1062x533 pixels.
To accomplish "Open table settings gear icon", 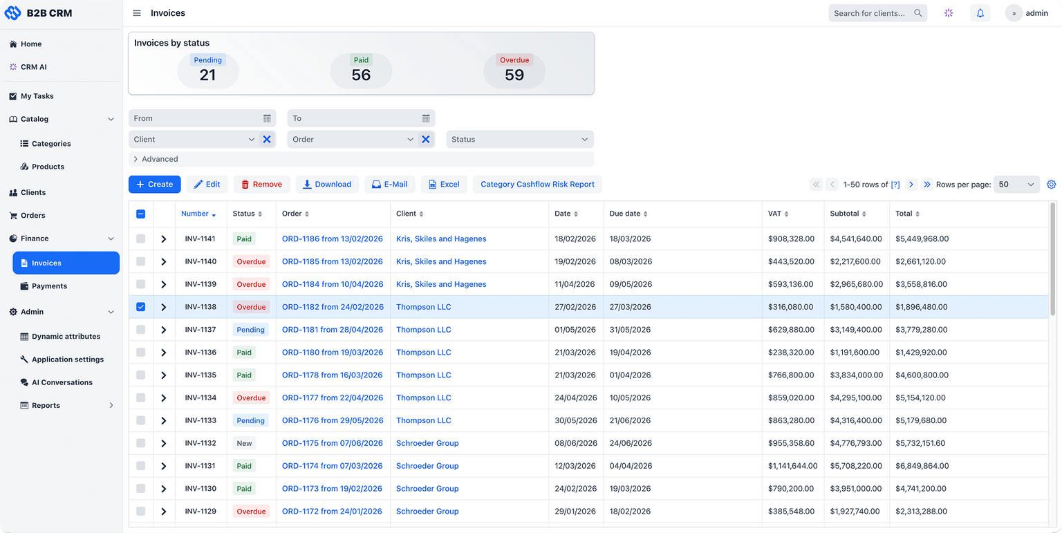I will point(1052,185).
